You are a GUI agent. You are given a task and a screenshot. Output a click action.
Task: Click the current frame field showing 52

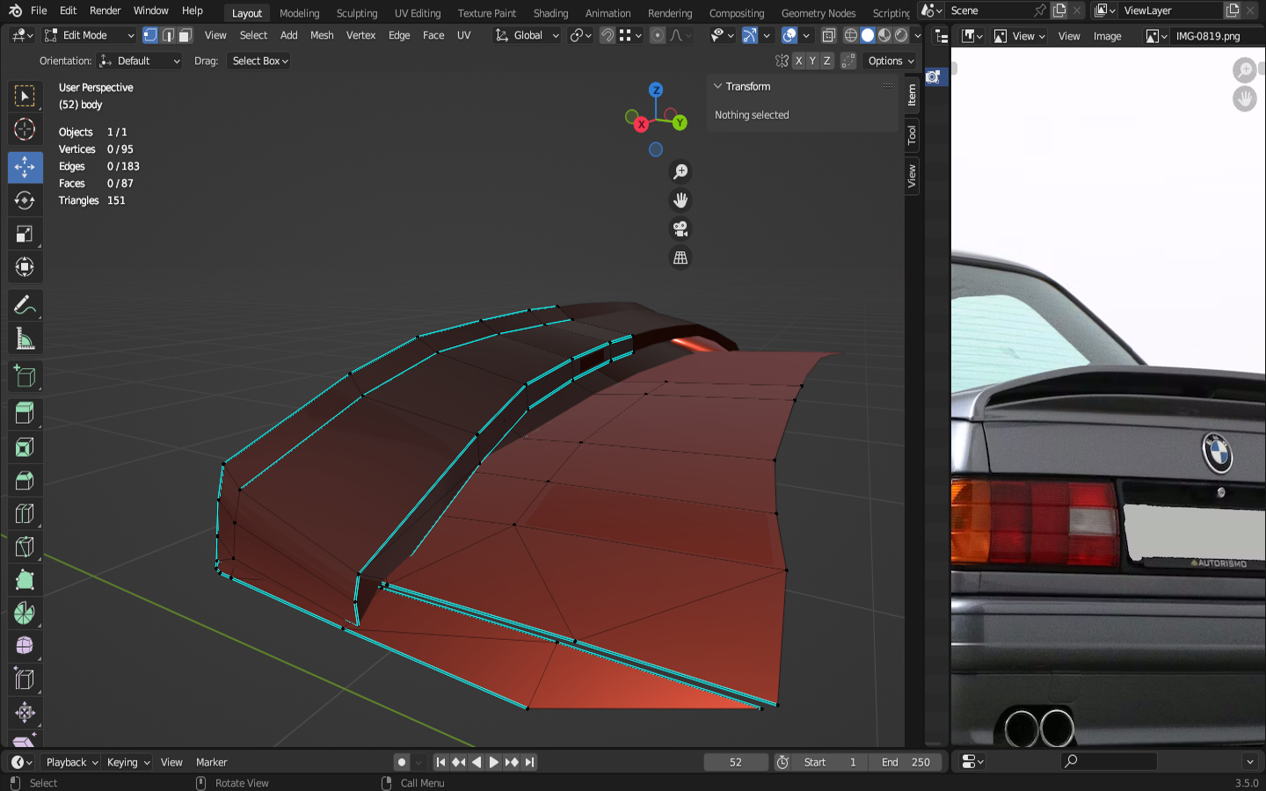[736, 762]
